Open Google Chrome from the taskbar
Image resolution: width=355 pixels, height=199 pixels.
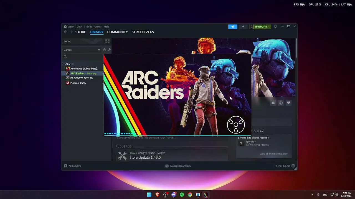click(190, 195)
